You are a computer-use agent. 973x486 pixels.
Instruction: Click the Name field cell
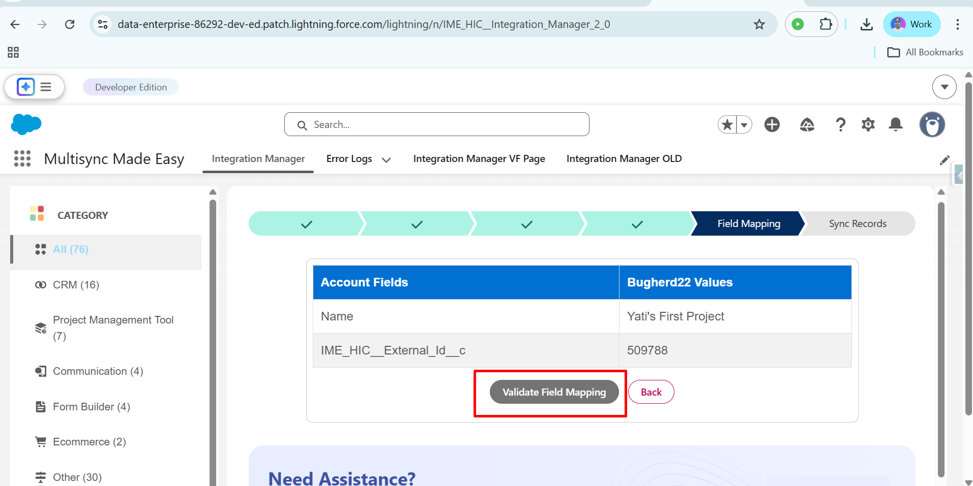point(466,316)
